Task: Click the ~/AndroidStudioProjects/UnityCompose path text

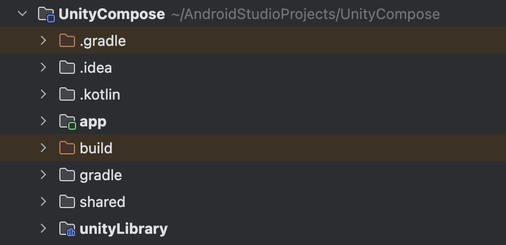Action: click(305, 14)
